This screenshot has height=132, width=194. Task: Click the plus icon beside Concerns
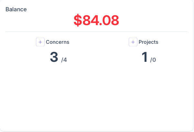coord(40,42)
